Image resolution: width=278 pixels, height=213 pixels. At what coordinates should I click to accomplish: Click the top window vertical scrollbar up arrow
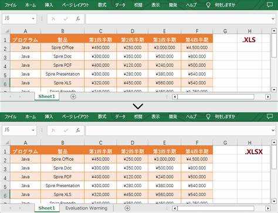pos(274,31)
